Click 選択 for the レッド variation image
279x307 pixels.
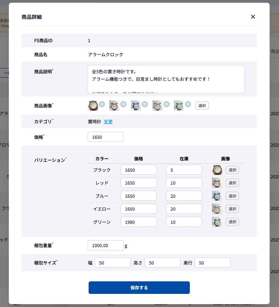point(232,183)
